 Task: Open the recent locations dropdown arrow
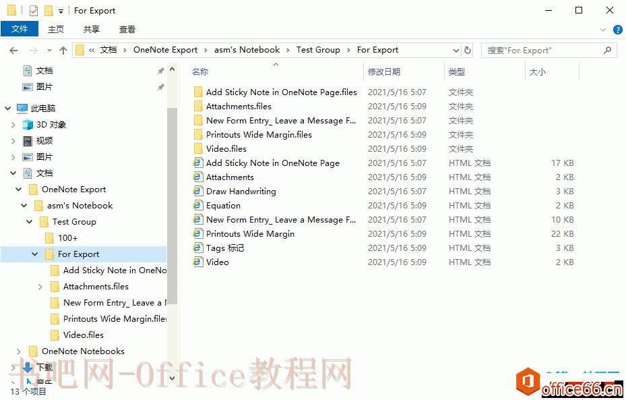tap(49, 51)
